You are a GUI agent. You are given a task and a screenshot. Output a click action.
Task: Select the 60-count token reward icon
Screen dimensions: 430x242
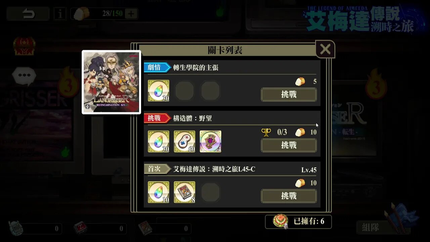pyautogui.click(x=184, y=142)
